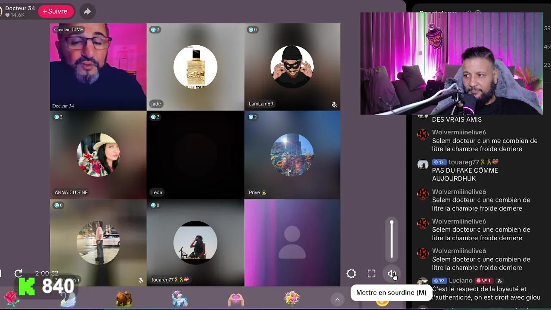Send the swan gift
The image size is (551, 310).
point(68,299)
